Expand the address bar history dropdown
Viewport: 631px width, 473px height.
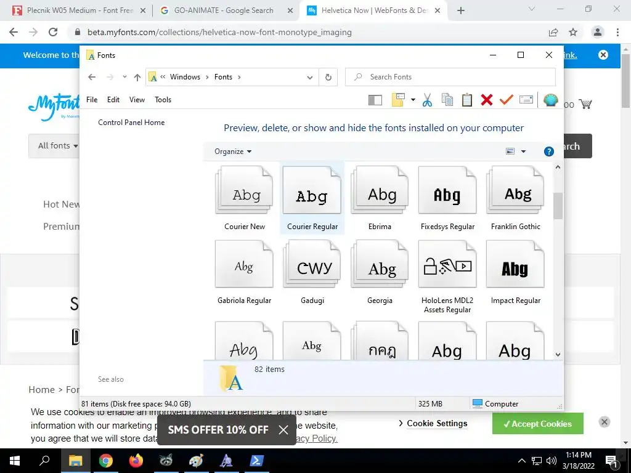[x=309, y=77]
